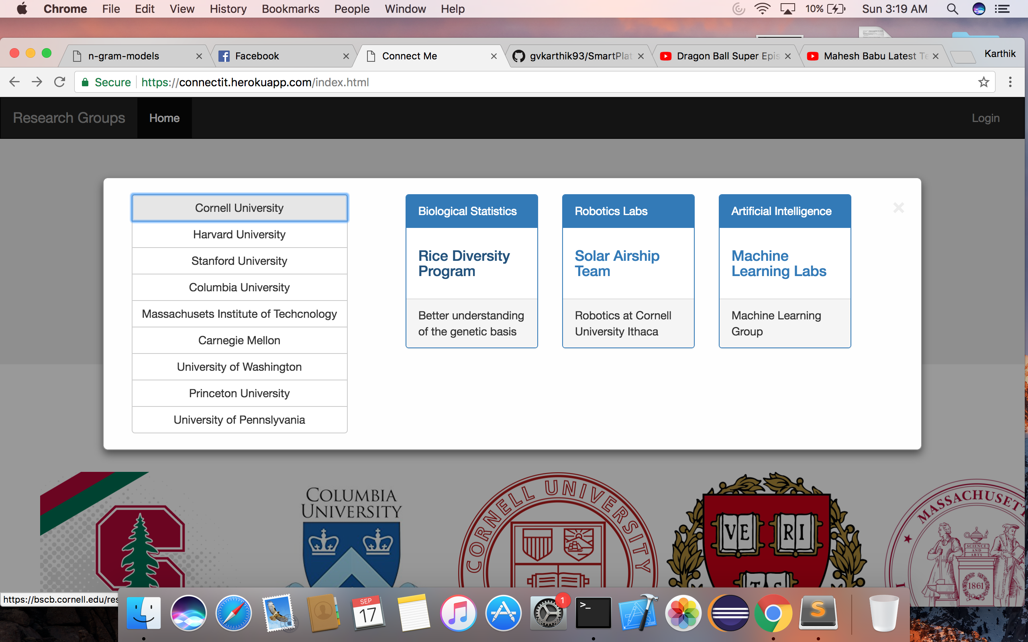Click the Login link in navbar

click(x=985, y=118)
